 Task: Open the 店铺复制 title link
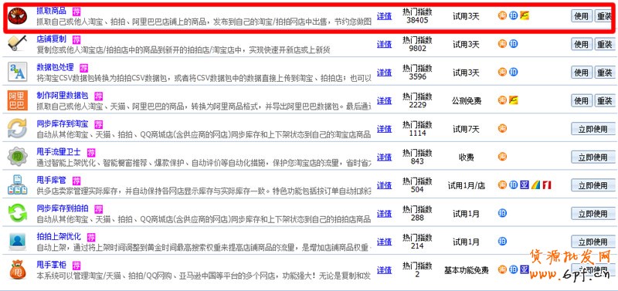(51, 39)
